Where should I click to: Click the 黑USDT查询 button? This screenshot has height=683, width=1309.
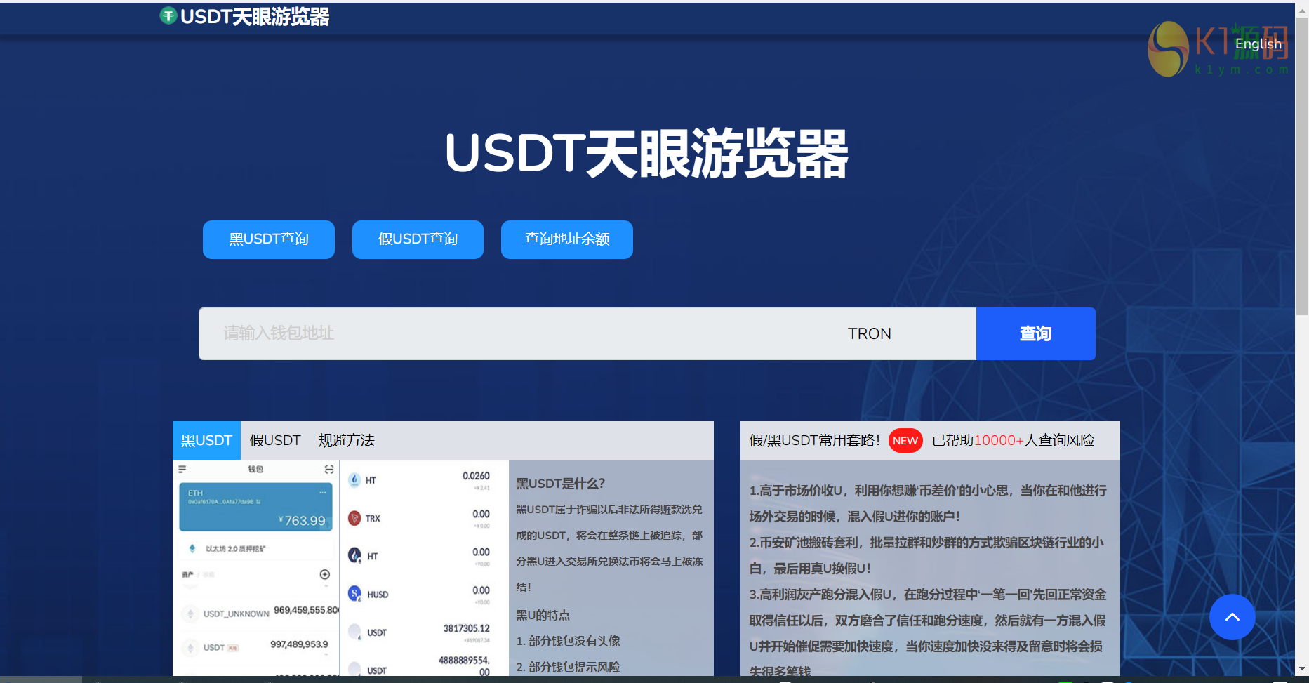pos(269,239)
